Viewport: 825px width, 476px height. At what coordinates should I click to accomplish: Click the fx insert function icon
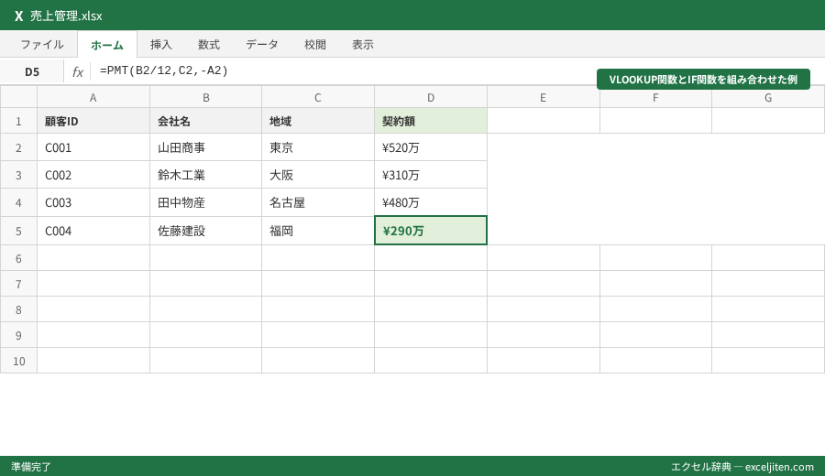tap(78, 72)
